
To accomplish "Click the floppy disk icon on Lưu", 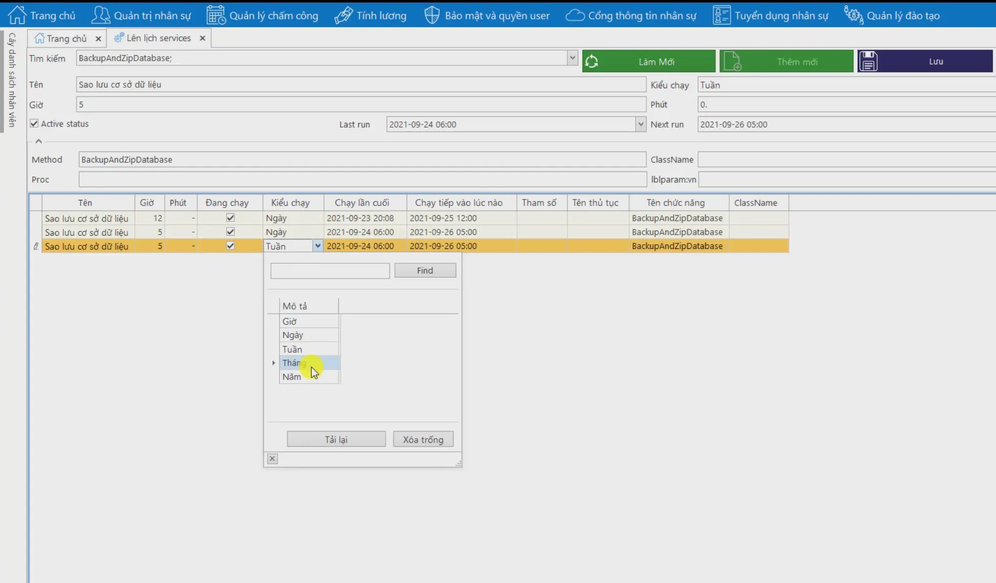I will pyautogui.click(x=868, y=61).
